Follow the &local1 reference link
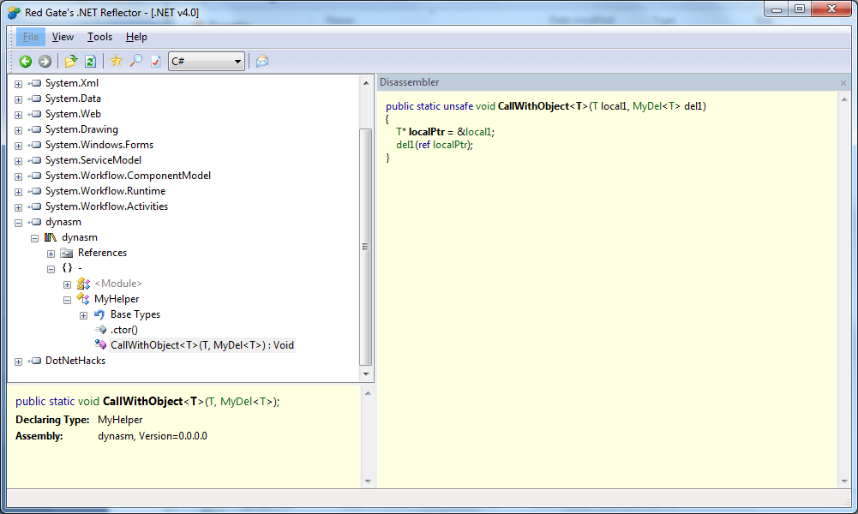 point(474,132)
